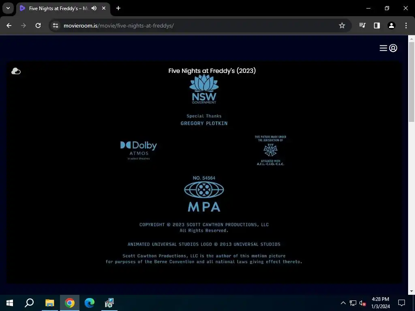The image size is (415, 311).
Task: Click the cloud icon on the player
Action: tap(16, 71)
